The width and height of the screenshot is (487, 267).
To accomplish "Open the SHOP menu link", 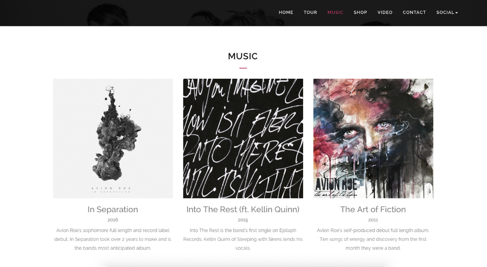I will click(360, 13).
